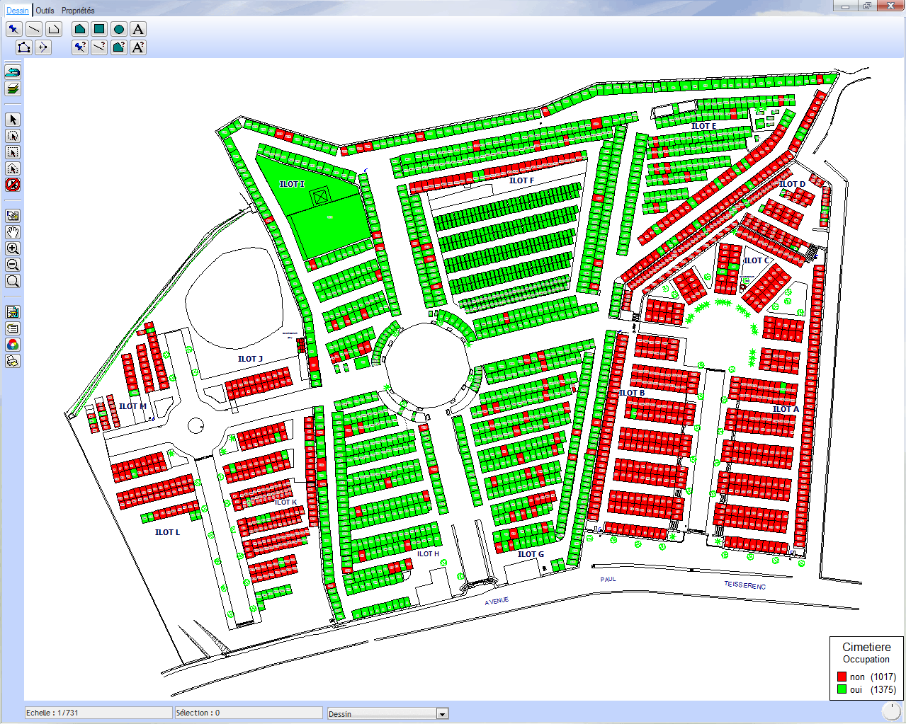
Task: Click the 'ILOT G' map label
Action: (531, 554)
